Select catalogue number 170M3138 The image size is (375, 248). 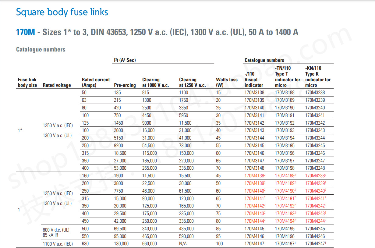(x=255, y=92)
